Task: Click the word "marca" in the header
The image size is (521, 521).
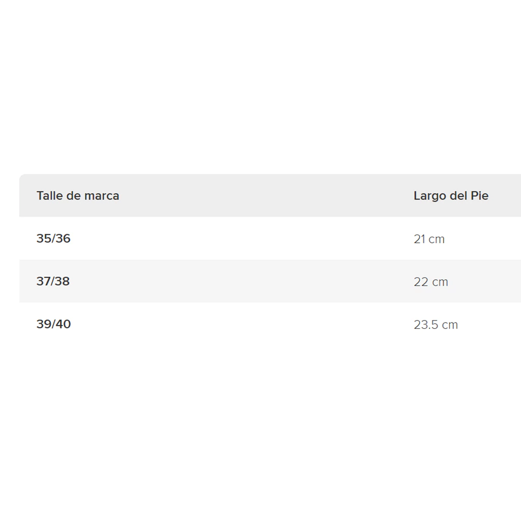Action: 102,196
